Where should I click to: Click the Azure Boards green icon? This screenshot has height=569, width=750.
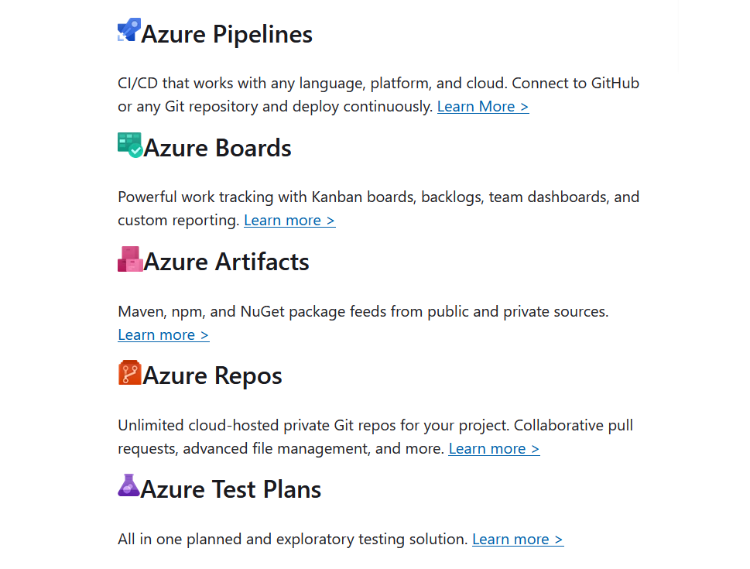[129, 144]
